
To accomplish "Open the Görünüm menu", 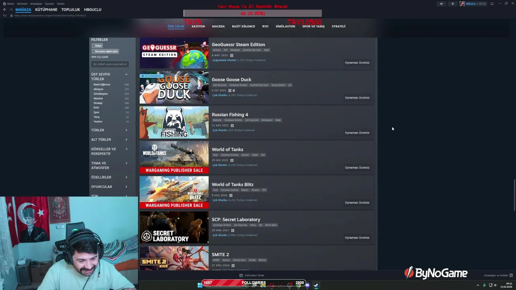I will [22, 4].
